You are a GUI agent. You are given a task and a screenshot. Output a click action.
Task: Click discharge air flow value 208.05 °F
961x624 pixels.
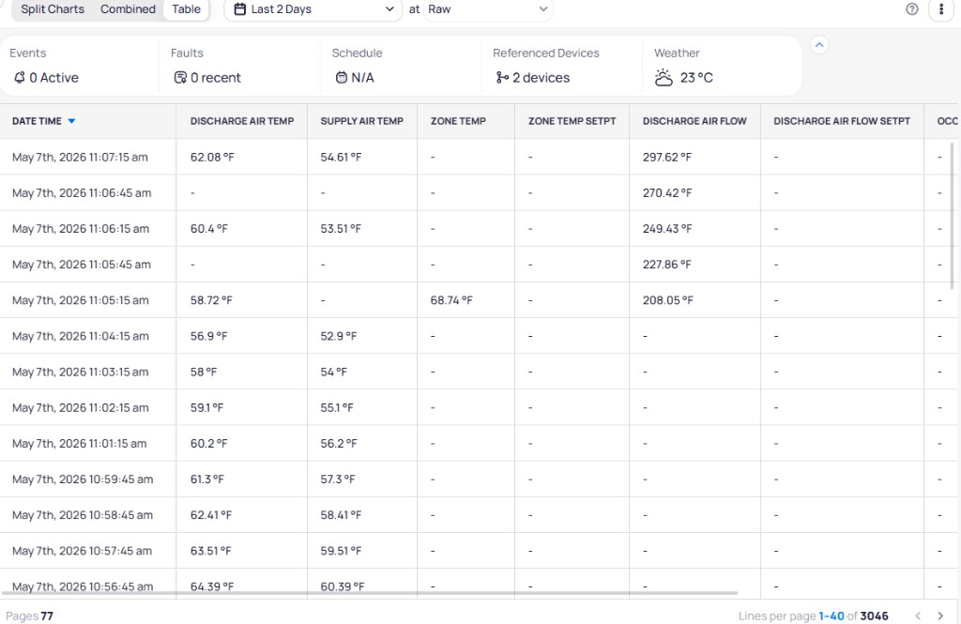click(x=668, y=300)
